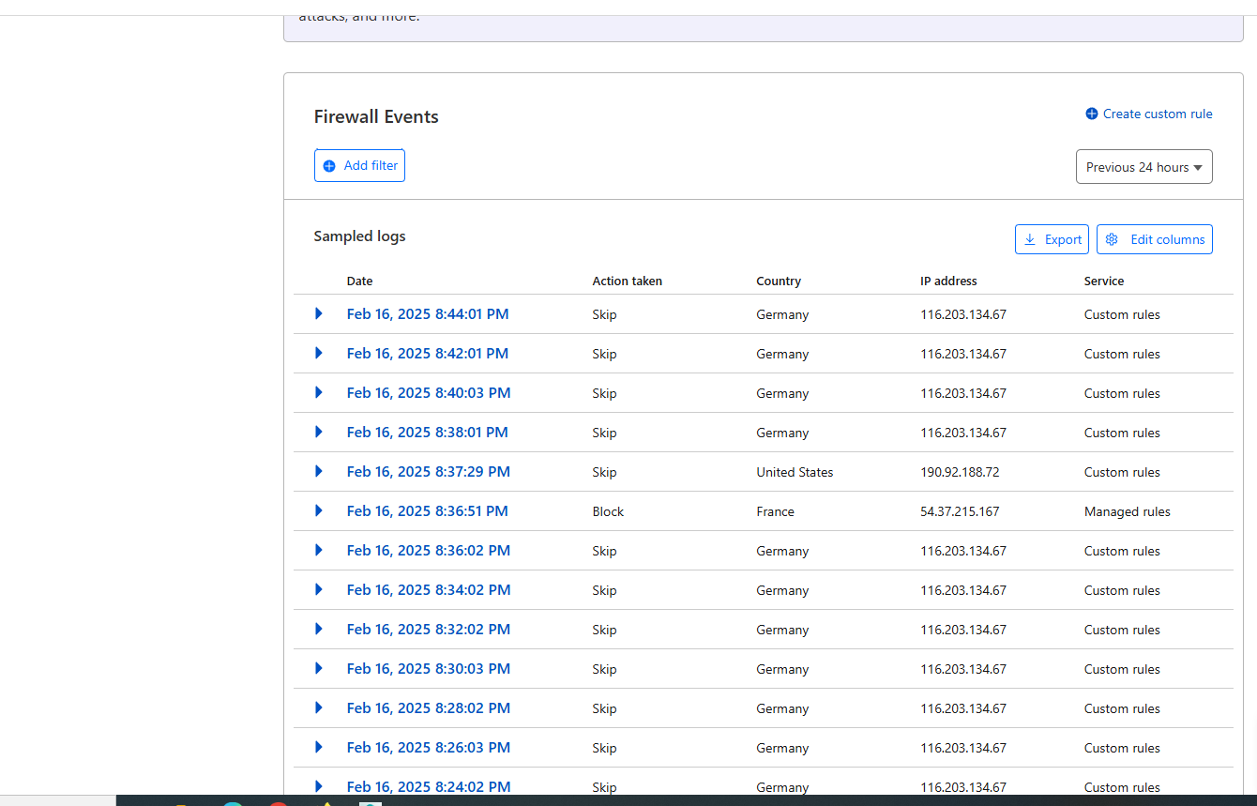Image resolution: width=1257 pixels, height=806 pixels.
Task: Click the Date column header
Action: [x=359, y=281]
